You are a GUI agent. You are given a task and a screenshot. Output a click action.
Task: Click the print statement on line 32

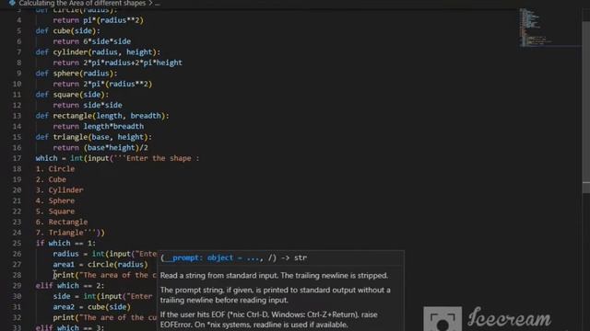click(104, 317)
